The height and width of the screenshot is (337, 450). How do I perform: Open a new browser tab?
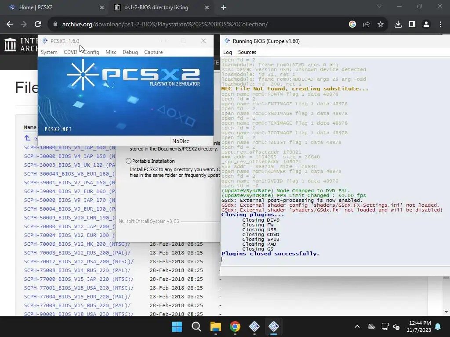[x=224, y=8]
